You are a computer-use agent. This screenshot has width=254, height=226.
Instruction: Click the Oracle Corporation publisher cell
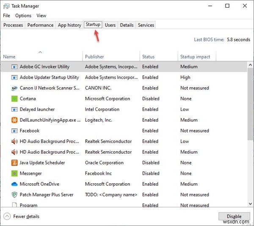click(104, 163)
